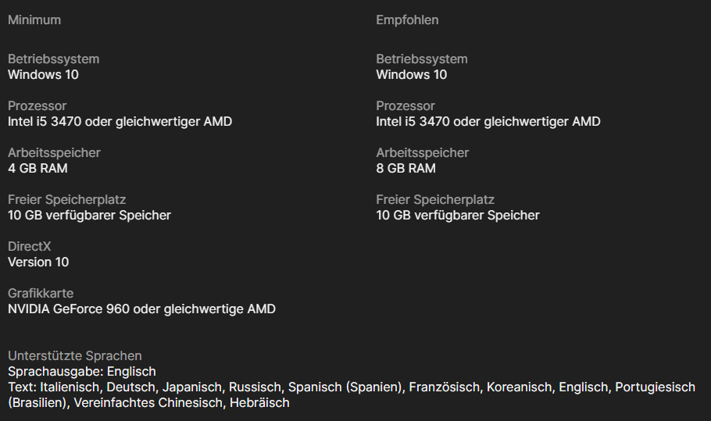Select the Sprachausgabe: Englisch line
Image resolution: width=711 pixels, height=421 pixels.
[82, 372]
